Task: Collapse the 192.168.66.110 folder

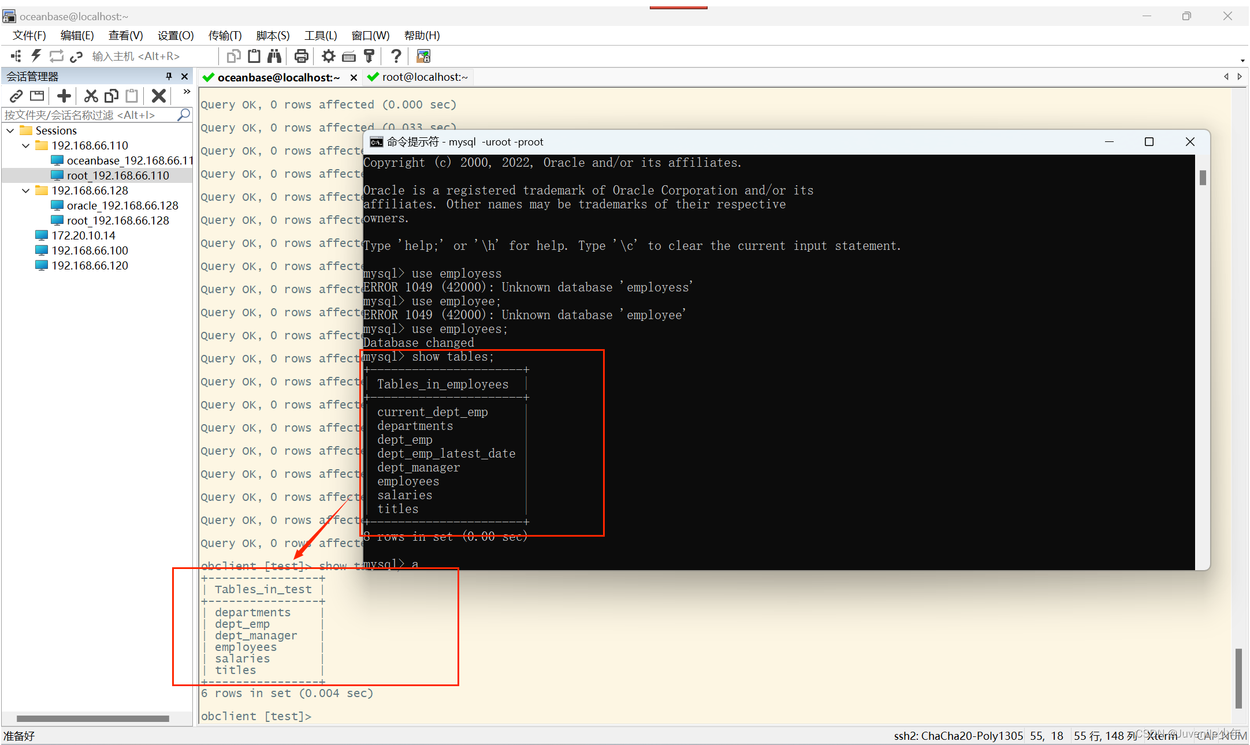Action: (25, 145)
